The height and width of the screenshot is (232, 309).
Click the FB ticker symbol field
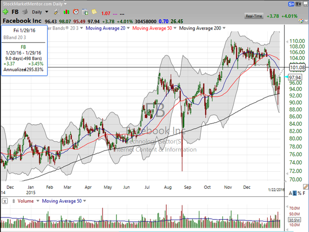click(15, 12)
